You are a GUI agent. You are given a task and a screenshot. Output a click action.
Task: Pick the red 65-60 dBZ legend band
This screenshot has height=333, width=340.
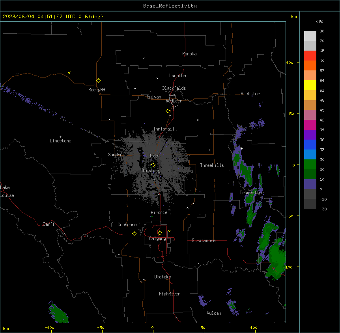click(x=310, y=56)
